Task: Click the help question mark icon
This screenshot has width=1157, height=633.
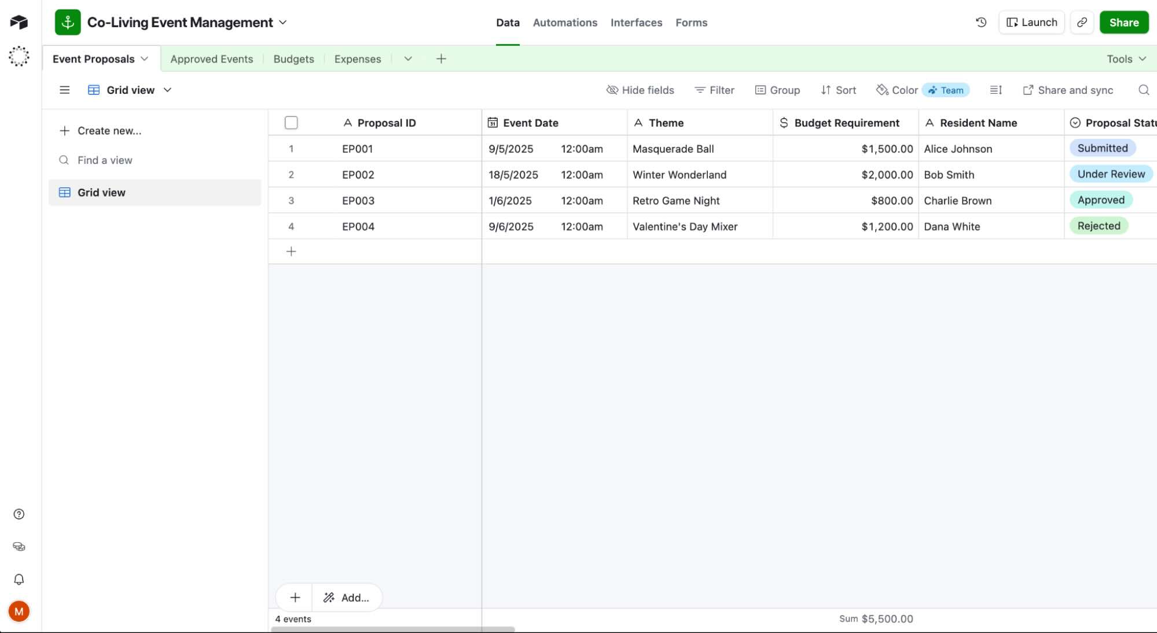Action: click(19, 514)
